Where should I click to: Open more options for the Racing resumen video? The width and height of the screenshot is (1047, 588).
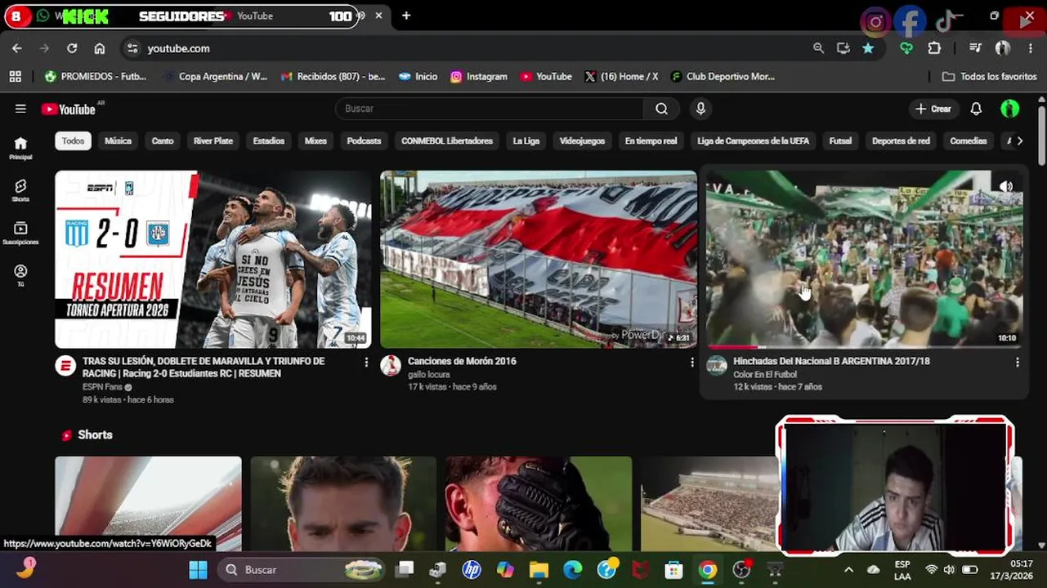pyautogui.click(x=366, y=362)
